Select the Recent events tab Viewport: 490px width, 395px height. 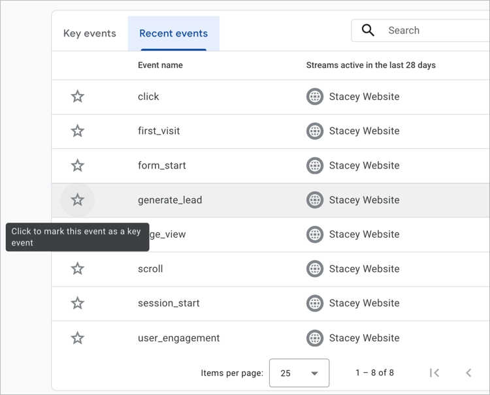[x=173, y=34]
